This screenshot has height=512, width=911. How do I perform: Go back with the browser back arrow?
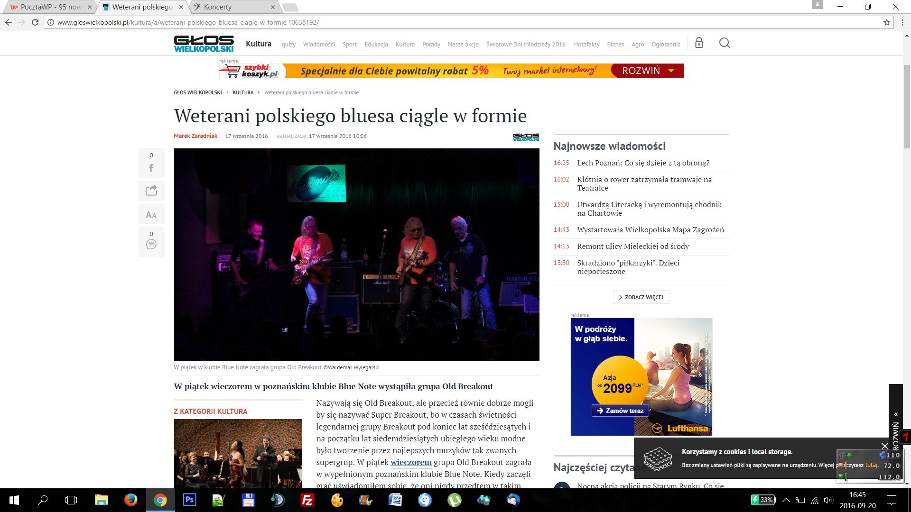coord(9,22)
